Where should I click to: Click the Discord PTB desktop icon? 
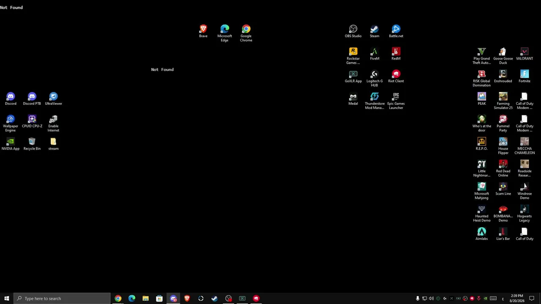32,99
